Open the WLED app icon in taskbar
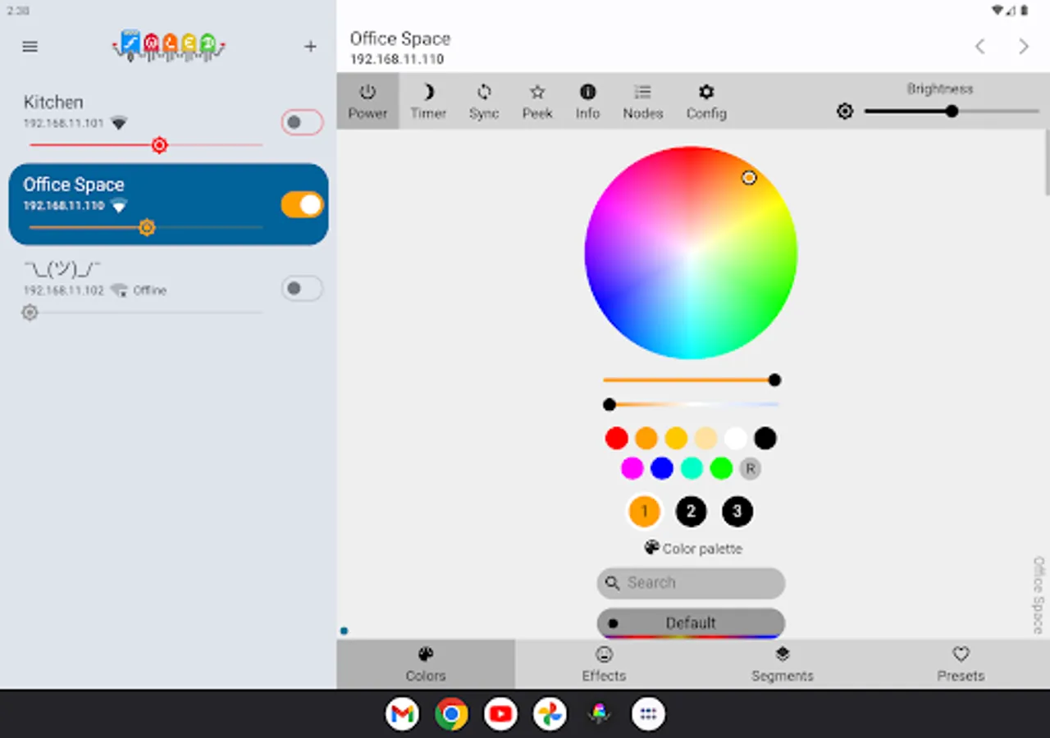 tap(599, 714)
